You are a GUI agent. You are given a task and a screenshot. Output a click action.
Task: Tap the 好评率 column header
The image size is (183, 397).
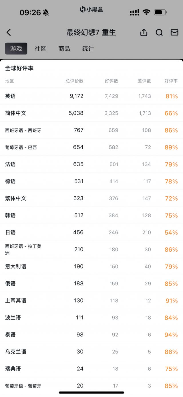coord(171,81)
